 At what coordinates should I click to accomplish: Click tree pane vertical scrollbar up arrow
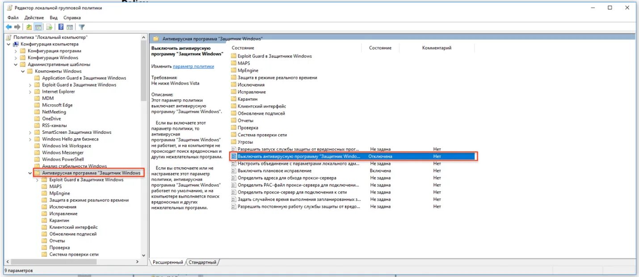[x=143, y=37]
